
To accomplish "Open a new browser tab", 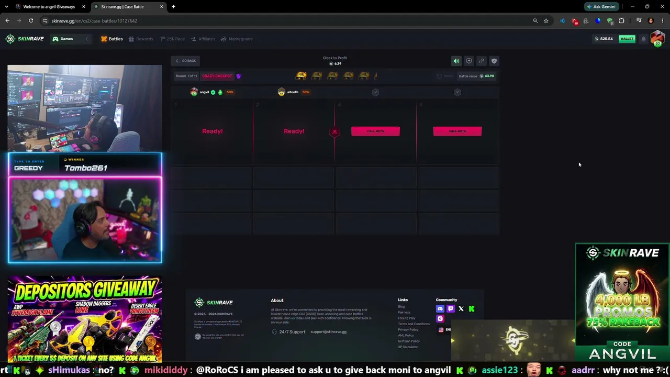I will (x=173, y=7).
